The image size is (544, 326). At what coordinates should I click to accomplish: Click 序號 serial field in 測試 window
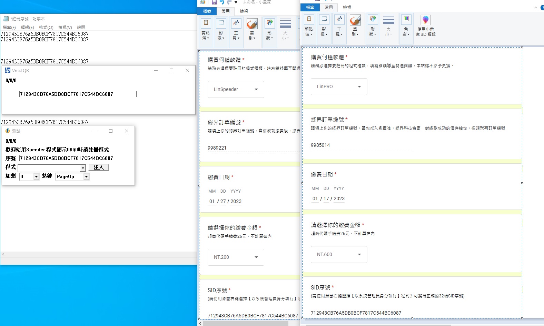[66, 158]
